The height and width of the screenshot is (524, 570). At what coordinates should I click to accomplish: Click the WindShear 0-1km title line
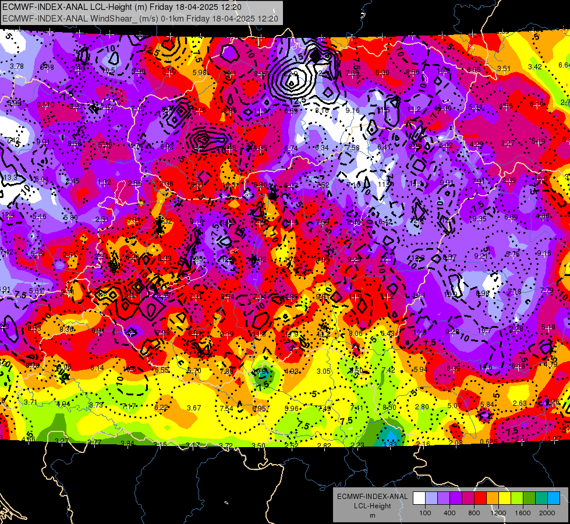(140, 19)
